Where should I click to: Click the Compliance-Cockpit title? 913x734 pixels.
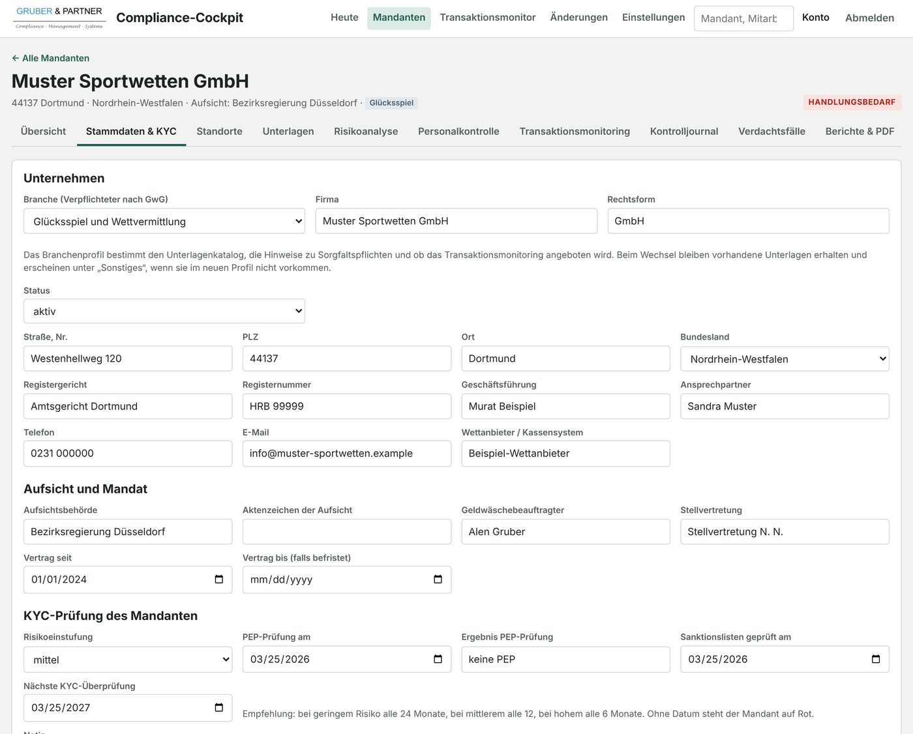coord(179,18)
